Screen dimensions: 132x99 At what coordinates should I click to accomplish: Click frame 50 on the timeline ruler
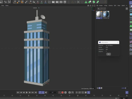(x=61, y=96)
